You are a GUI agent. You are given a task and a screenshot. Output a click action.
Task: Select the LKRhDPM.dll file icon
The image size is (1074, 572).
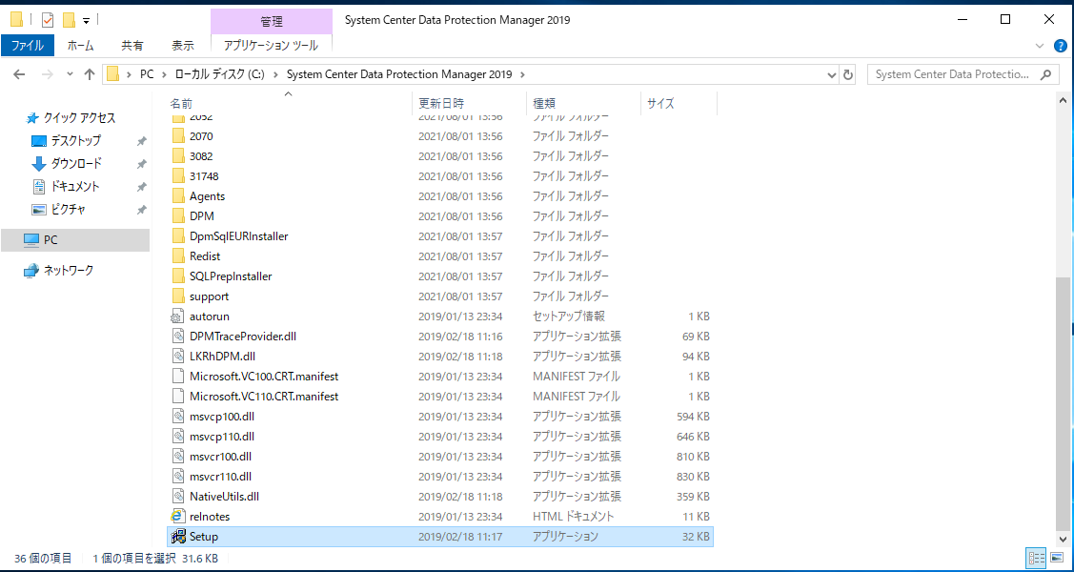coord(178,357)
